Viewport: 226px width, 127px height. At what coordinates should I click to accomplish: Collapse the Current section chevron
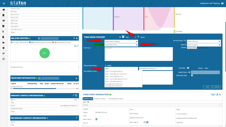(x=220, y=105)
